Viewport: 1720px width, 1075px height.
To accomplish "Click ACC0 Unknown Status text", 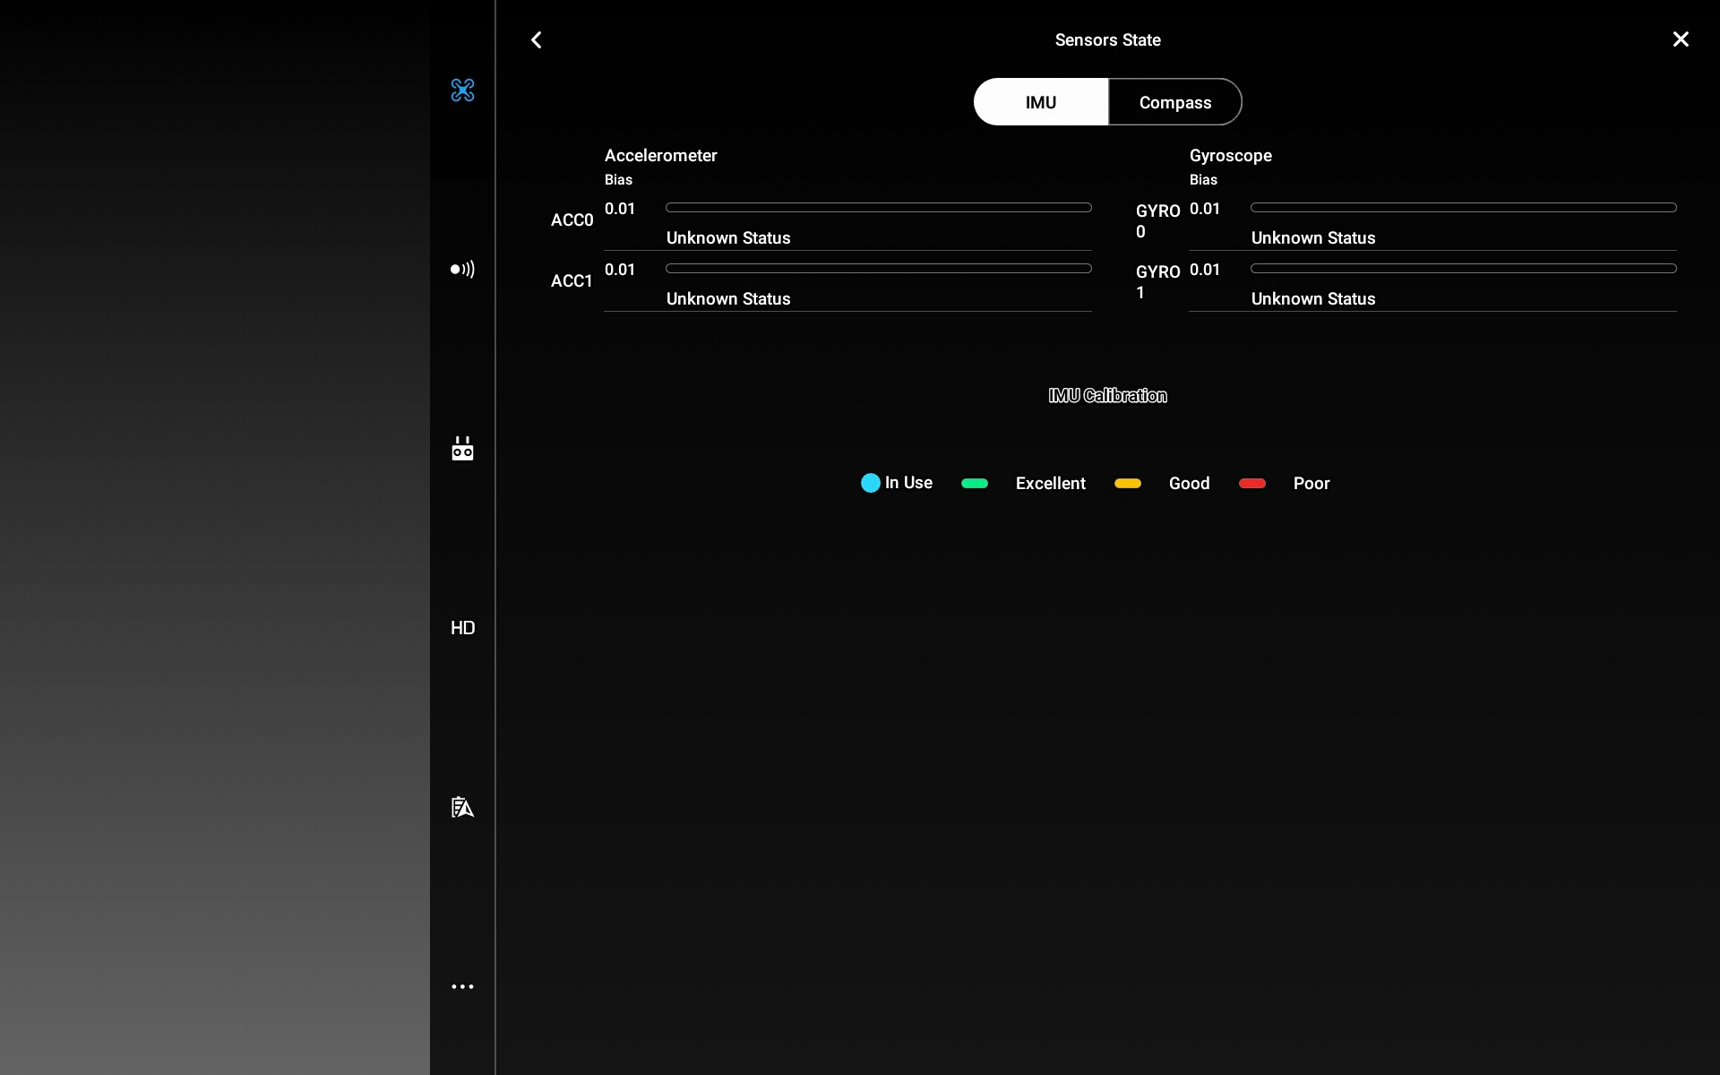I will click(x=728, y=237).
